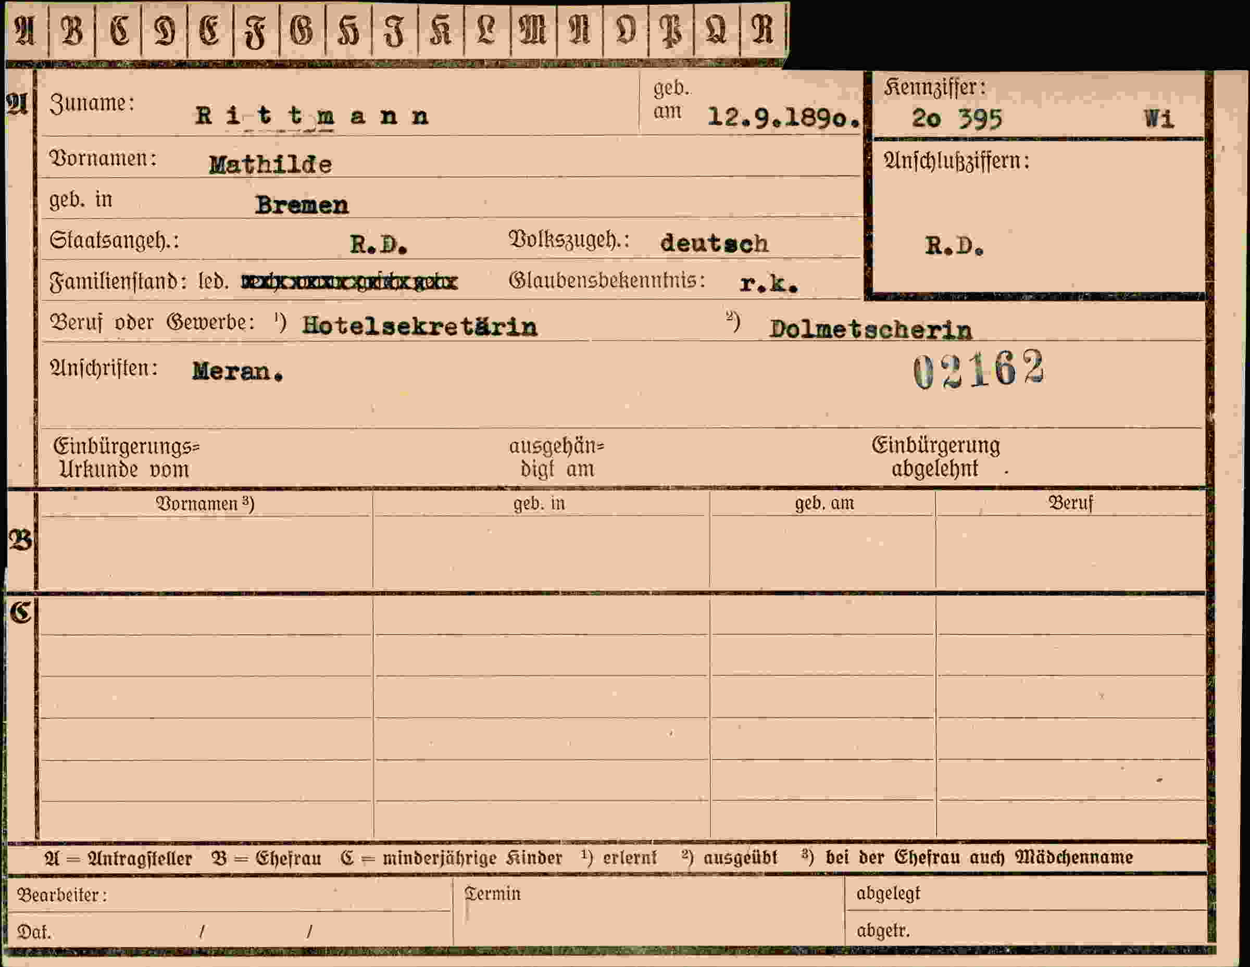Click the 'Familienstand:' label
Viewport: 1250px width, 967px height.
click(x=118, y=282)
